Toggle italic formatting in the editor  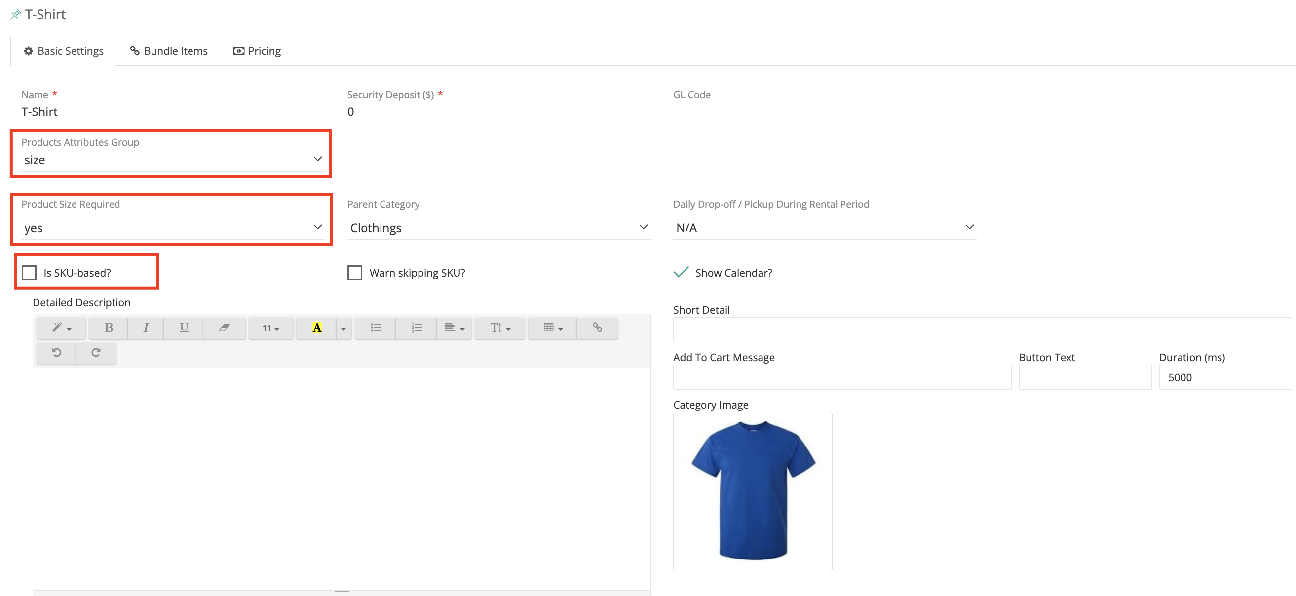coord(146,328)
